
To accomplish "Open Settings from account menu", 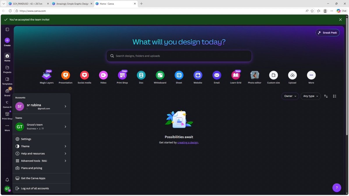I will [41, 139].
